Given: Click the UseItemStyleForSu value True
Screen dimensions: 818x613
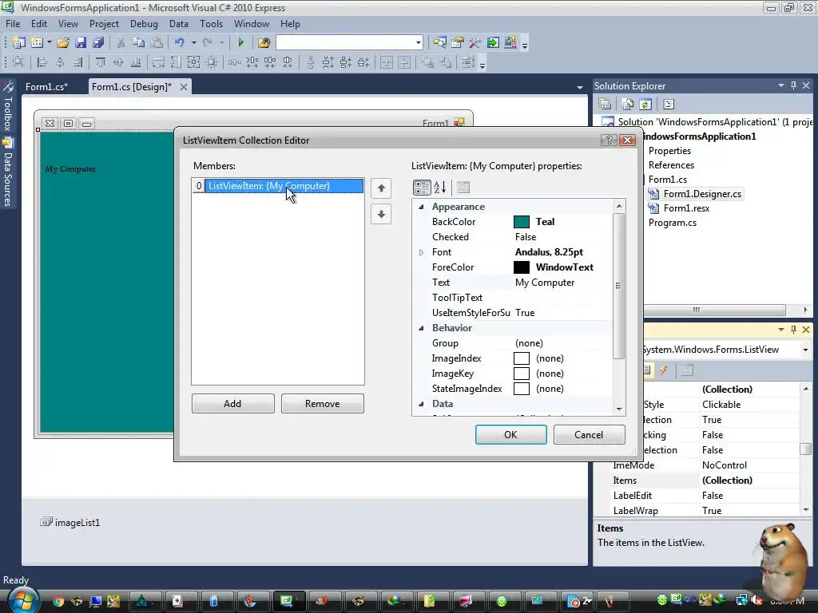Looking at the screenshot, I should [525, 313].
